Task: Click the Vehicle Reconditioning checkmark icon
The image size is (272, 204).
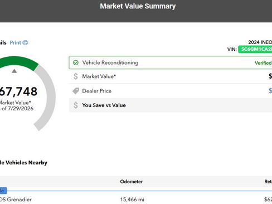Action: point(76,62)
